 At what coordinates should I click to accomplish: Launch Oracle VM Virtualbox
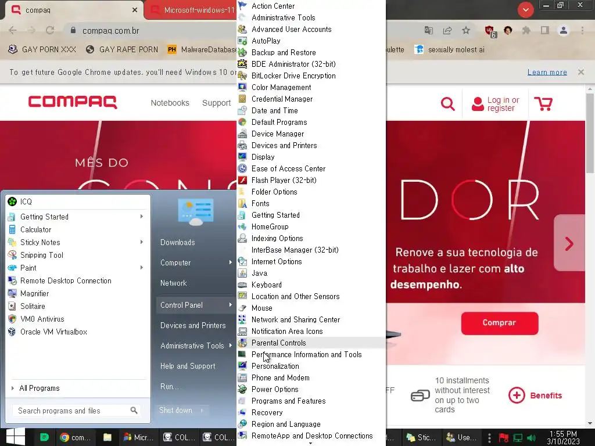tap(78, 332)
